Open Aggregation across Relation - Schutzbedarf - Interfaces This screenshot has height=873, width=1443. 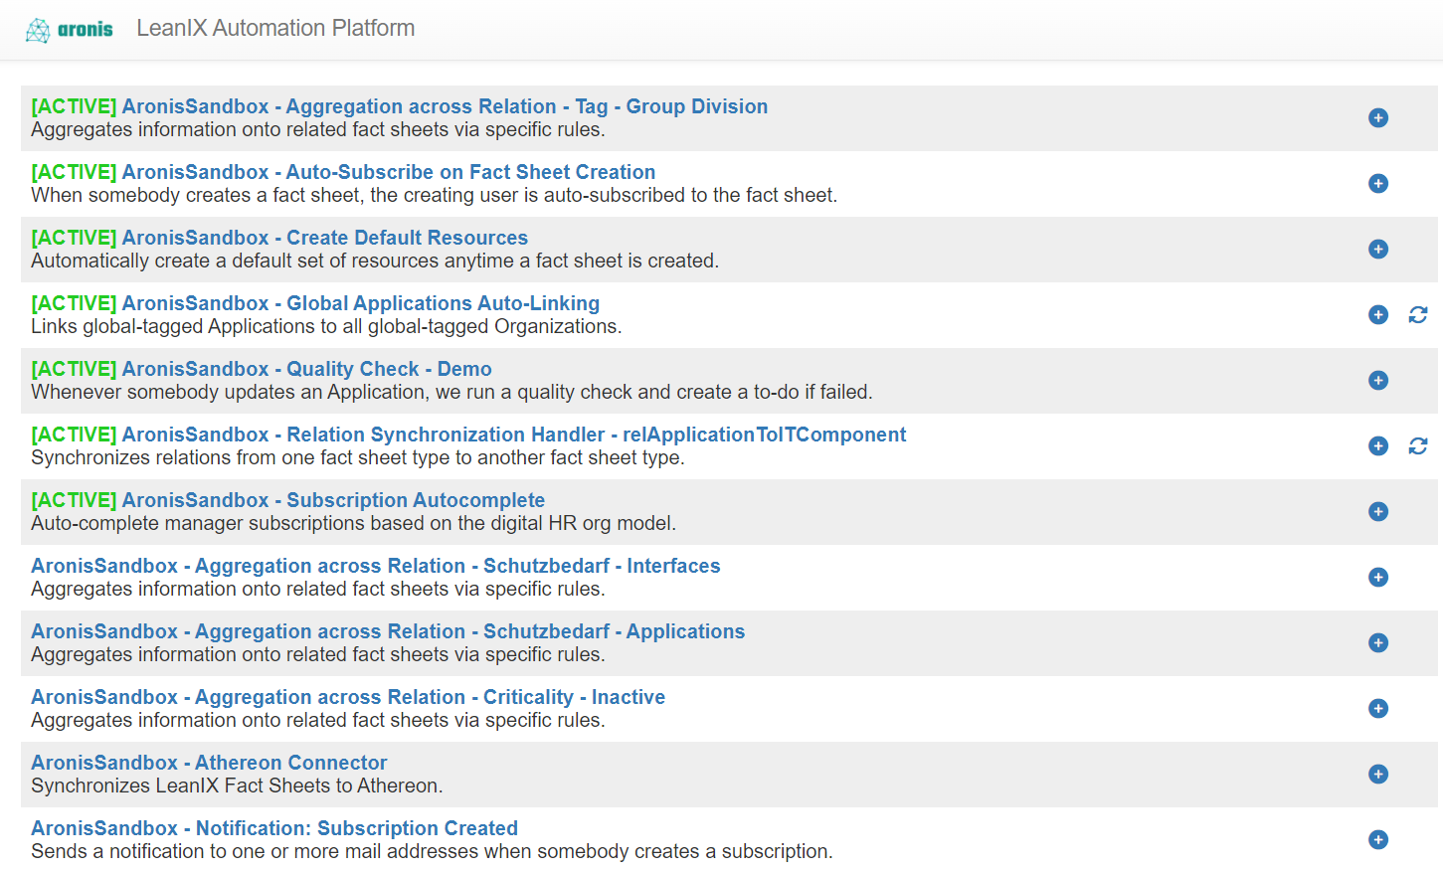click(x=376, y=566)
